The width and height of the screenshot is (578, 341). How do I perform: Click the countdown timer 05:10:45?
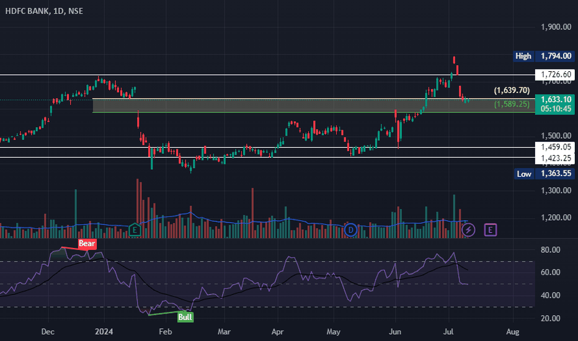click(556, 108)
